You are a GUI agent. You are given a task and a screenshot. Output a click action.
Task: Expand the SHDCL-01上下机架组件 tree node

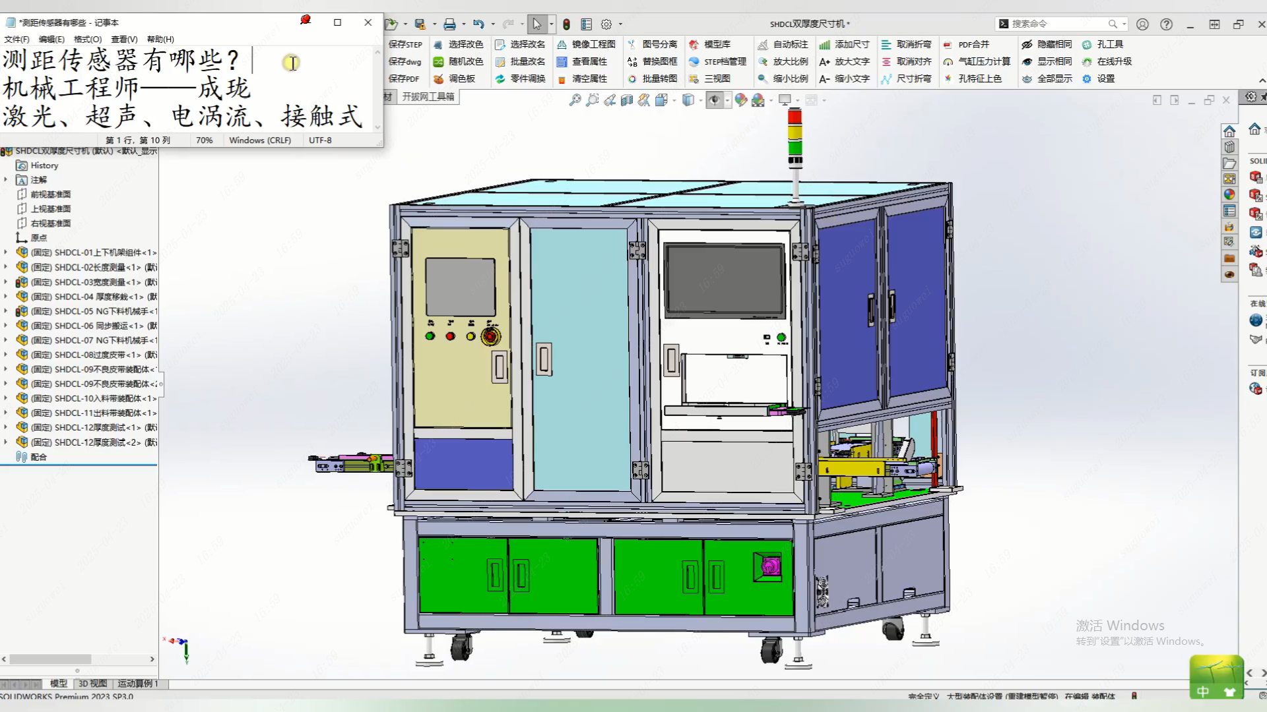(6, 252)
